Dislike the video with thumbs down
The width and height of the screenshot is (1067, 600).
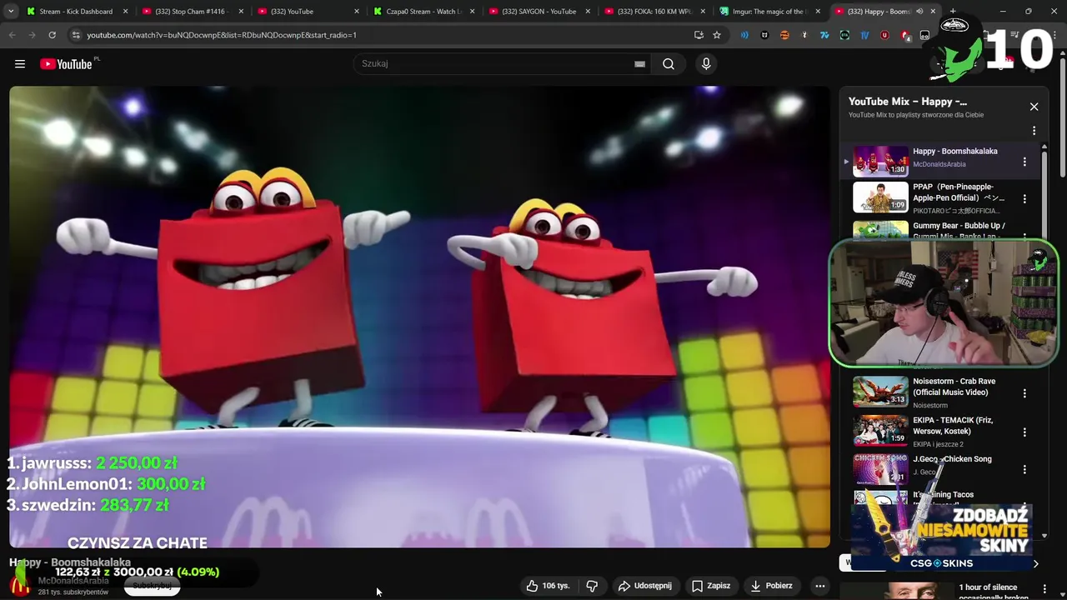pyautogui.click(x=592, y=586)
